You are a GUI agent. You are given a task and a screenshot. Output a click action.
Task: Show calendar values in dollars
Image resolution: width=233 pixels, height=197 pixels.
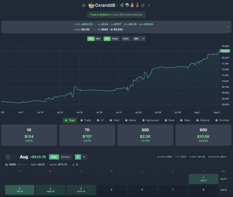pyautogui.click(x=78, y=157)
